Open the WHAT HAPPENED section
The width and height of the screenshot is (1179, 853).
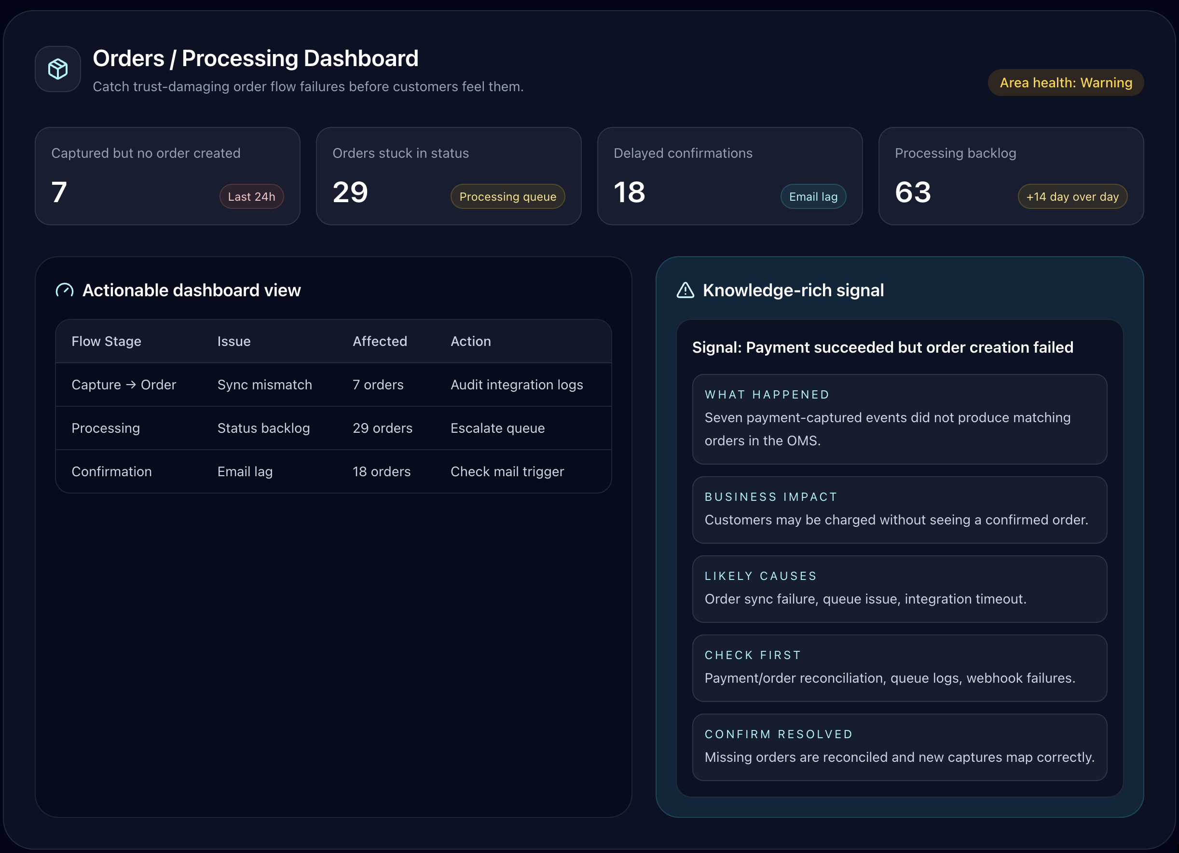click(x=899, y=419)
